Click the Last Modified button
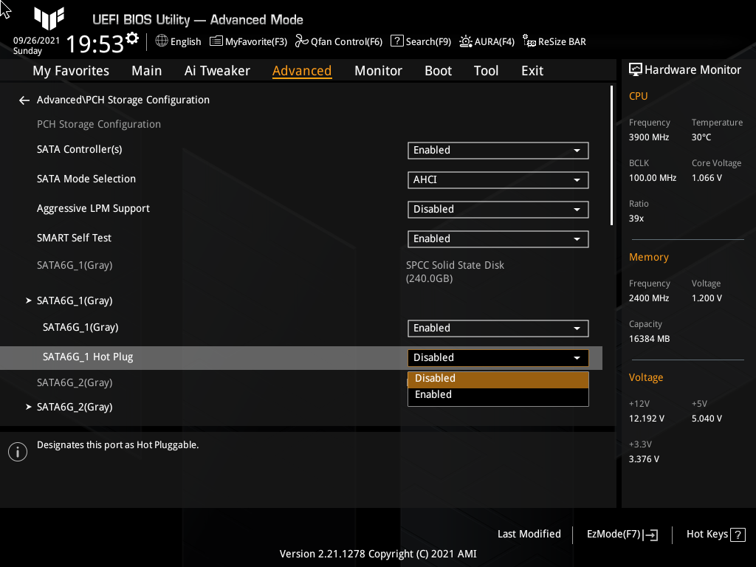The height and width of the screenshot is (567, 756). [x=529, y=534]
